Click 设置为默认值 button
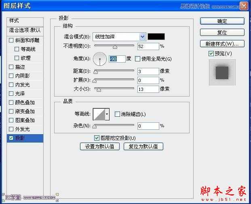This screenshot has width=251, height=204. point(100,146)
